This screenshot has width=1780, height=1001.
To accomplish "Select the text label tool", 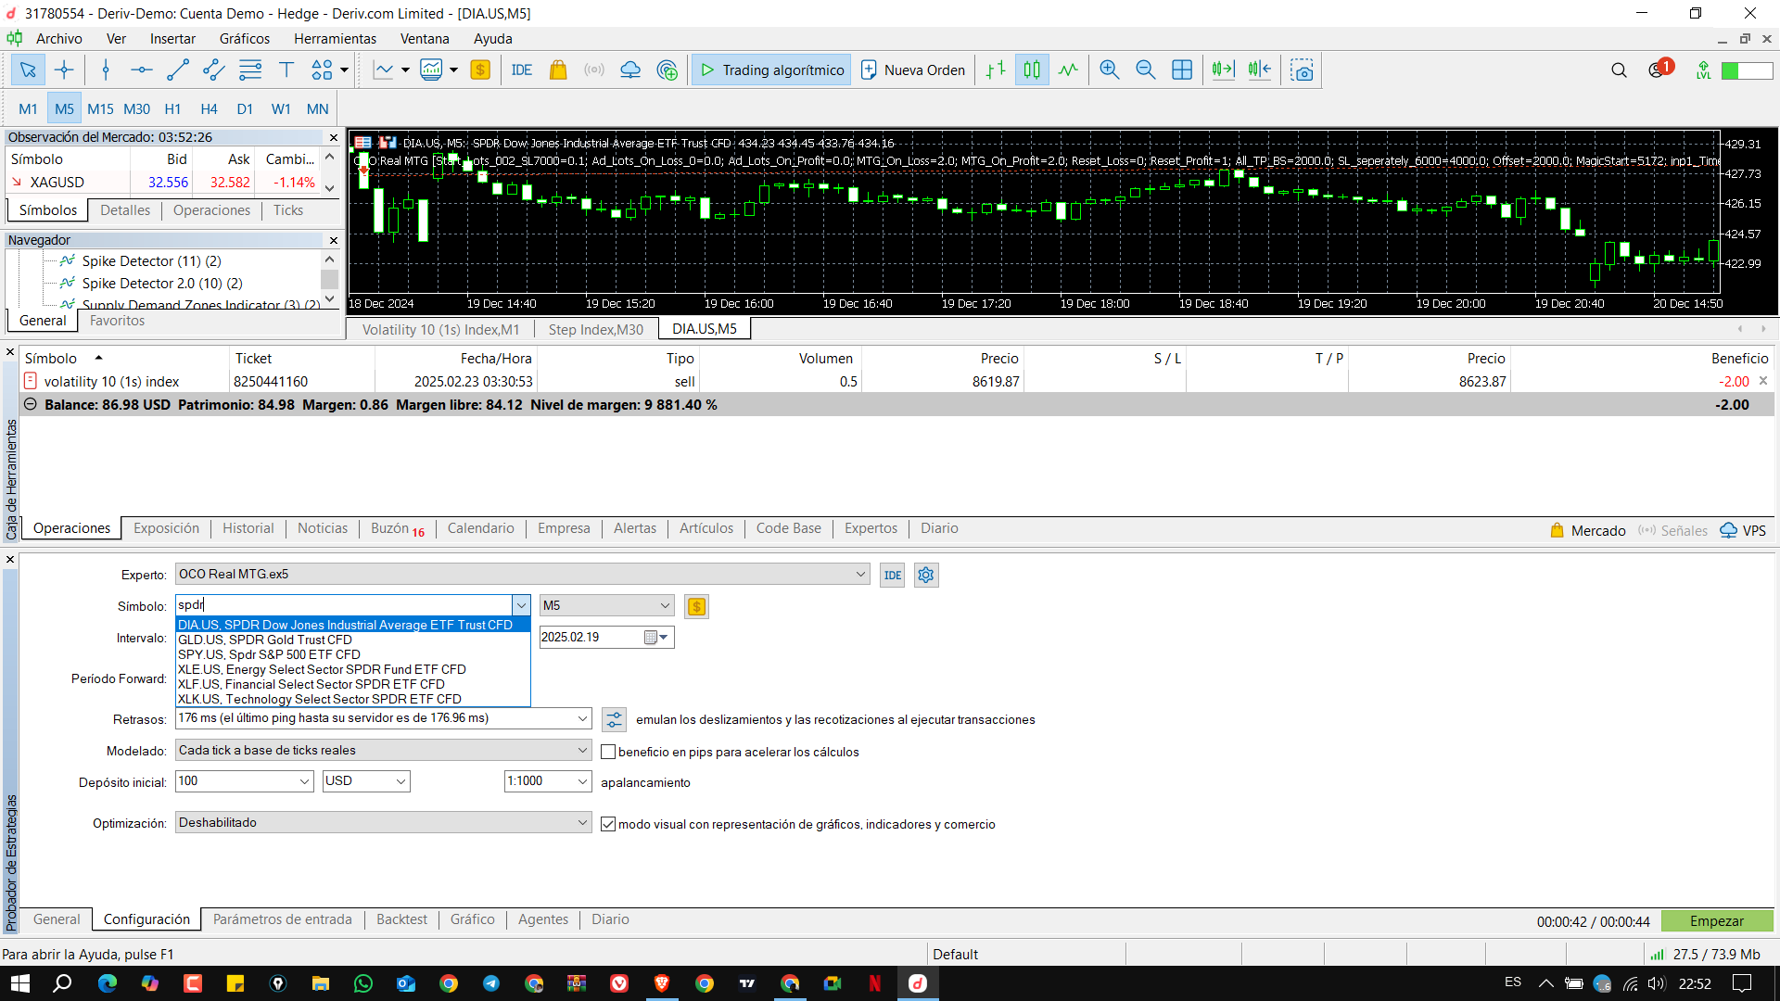I will (286, 70).
